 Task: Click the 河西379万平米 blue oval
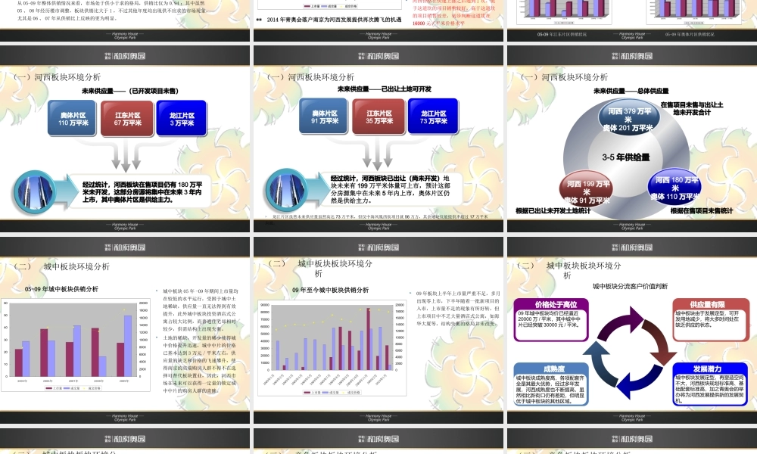(x=628, y=119)
